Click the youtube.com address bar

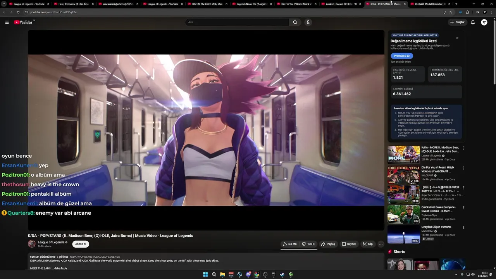pyautogui.click(x=232, y=12)
